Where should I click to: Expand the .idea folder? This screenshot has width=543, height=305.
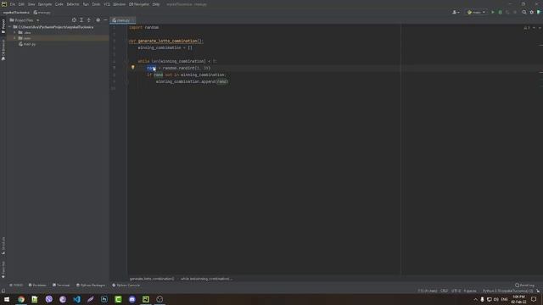click(x=15, y=32)
